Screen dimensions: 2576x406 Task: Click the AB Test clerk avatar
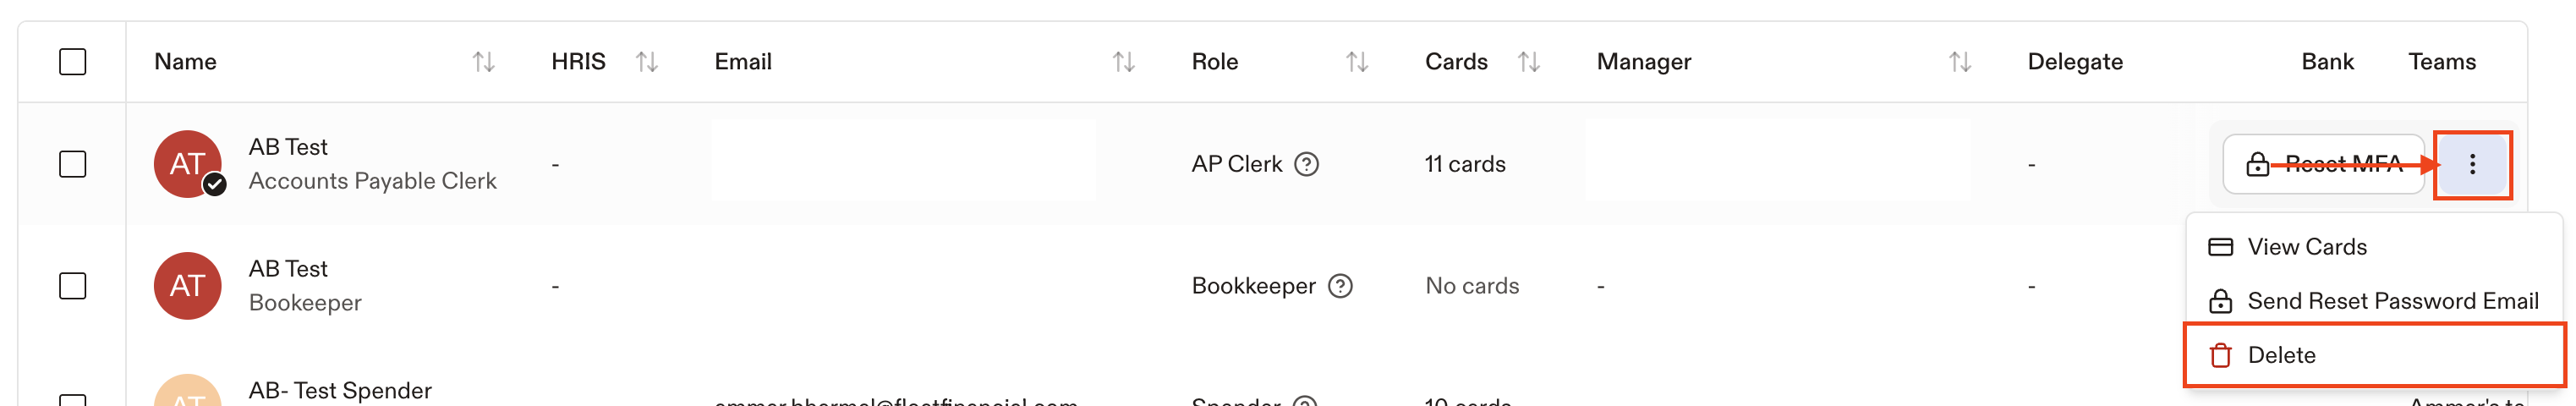point(188,164)
